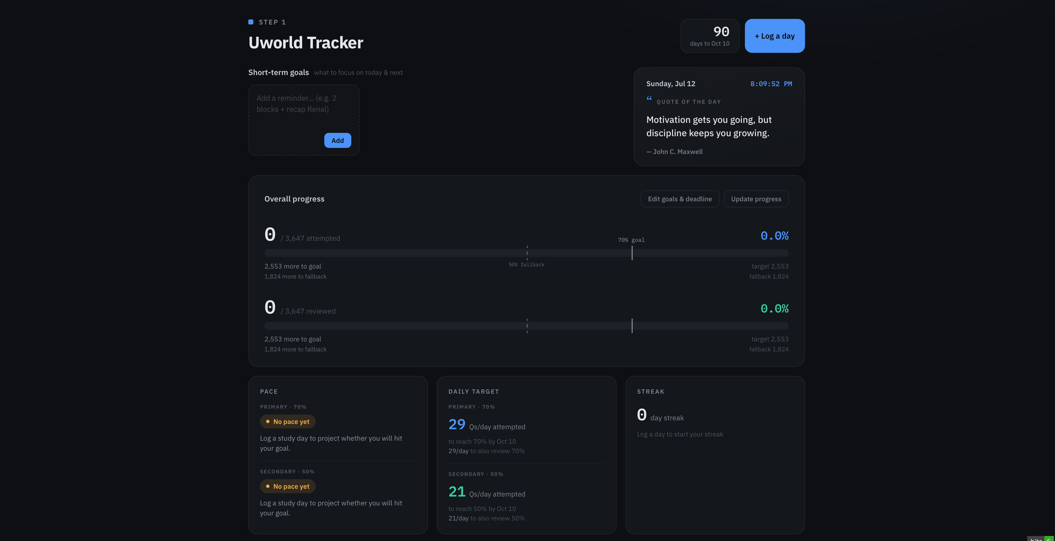Click the '/ 3,647 reviewed' label

tap(308, 311)
